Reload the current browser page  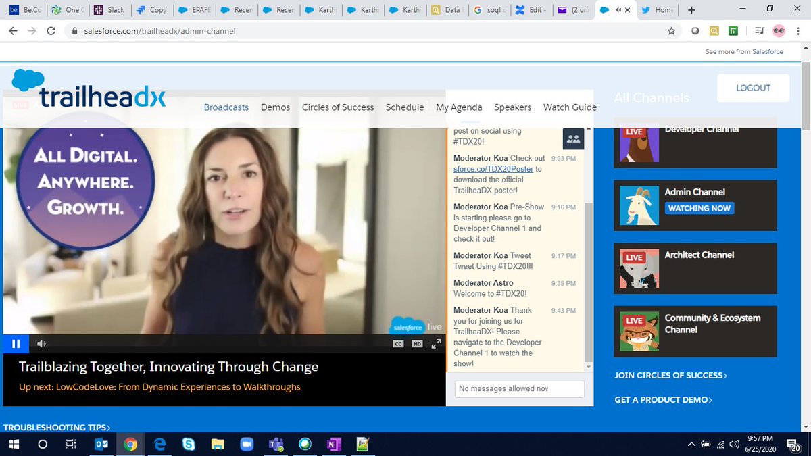[x=51, y=31]
